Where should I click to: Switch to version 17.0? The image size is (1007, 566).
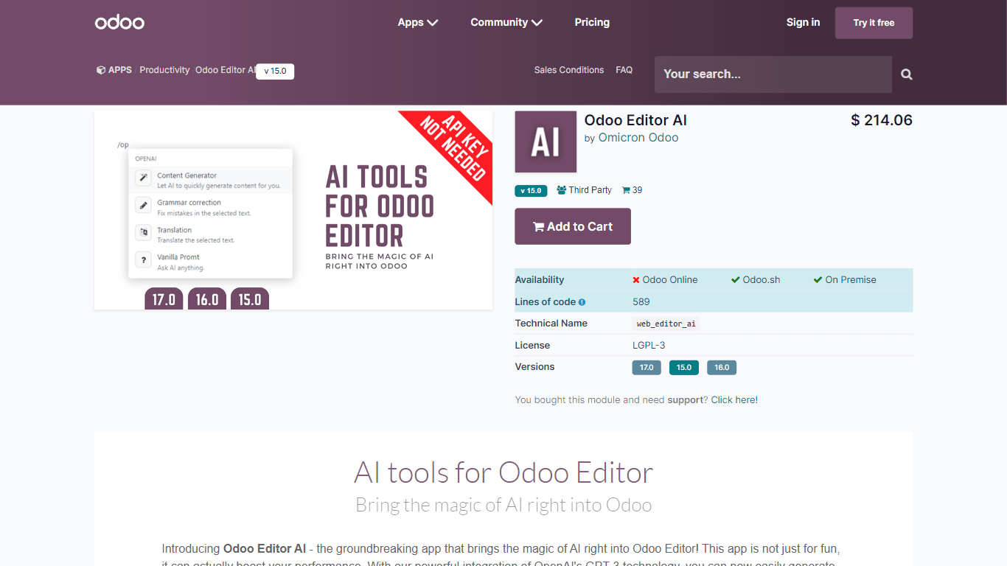tap(647, 367)
